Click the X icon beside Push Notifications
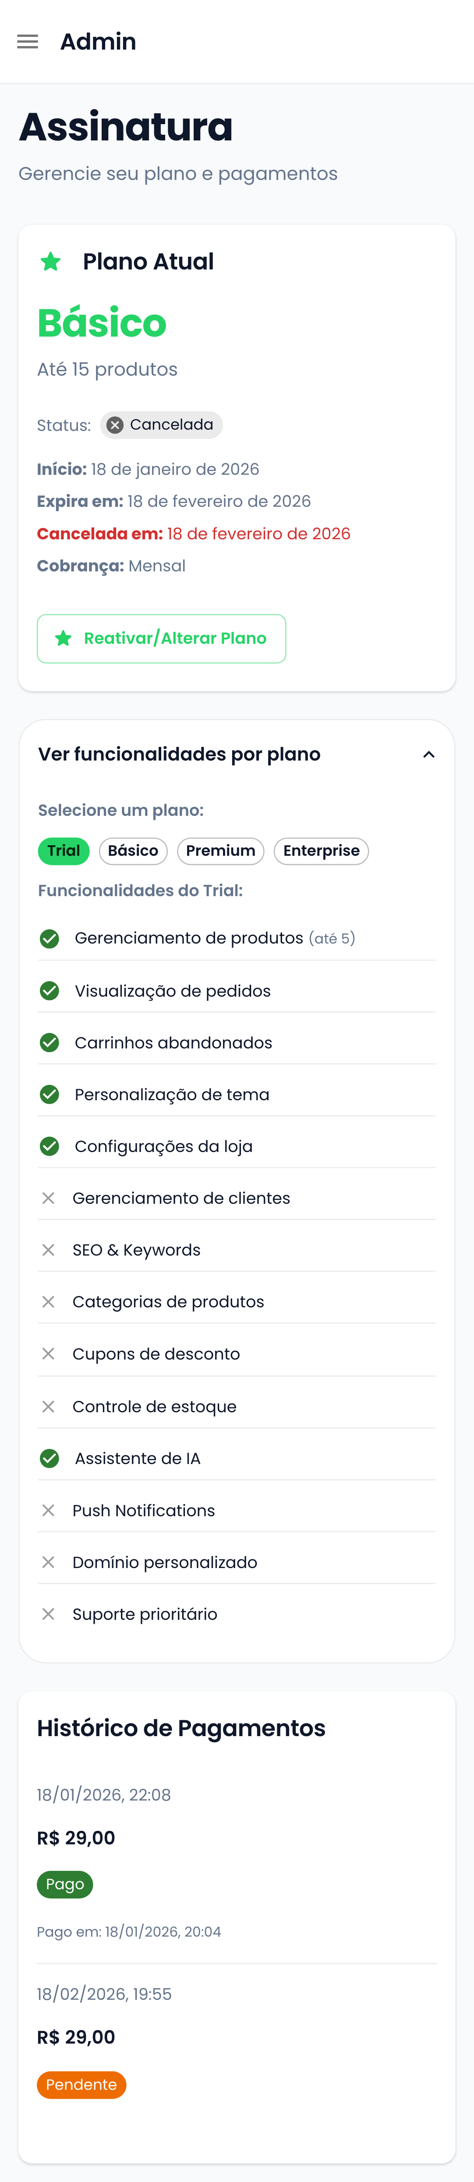This screenshot has height=2182, width=474. (x=48, y=1510)
